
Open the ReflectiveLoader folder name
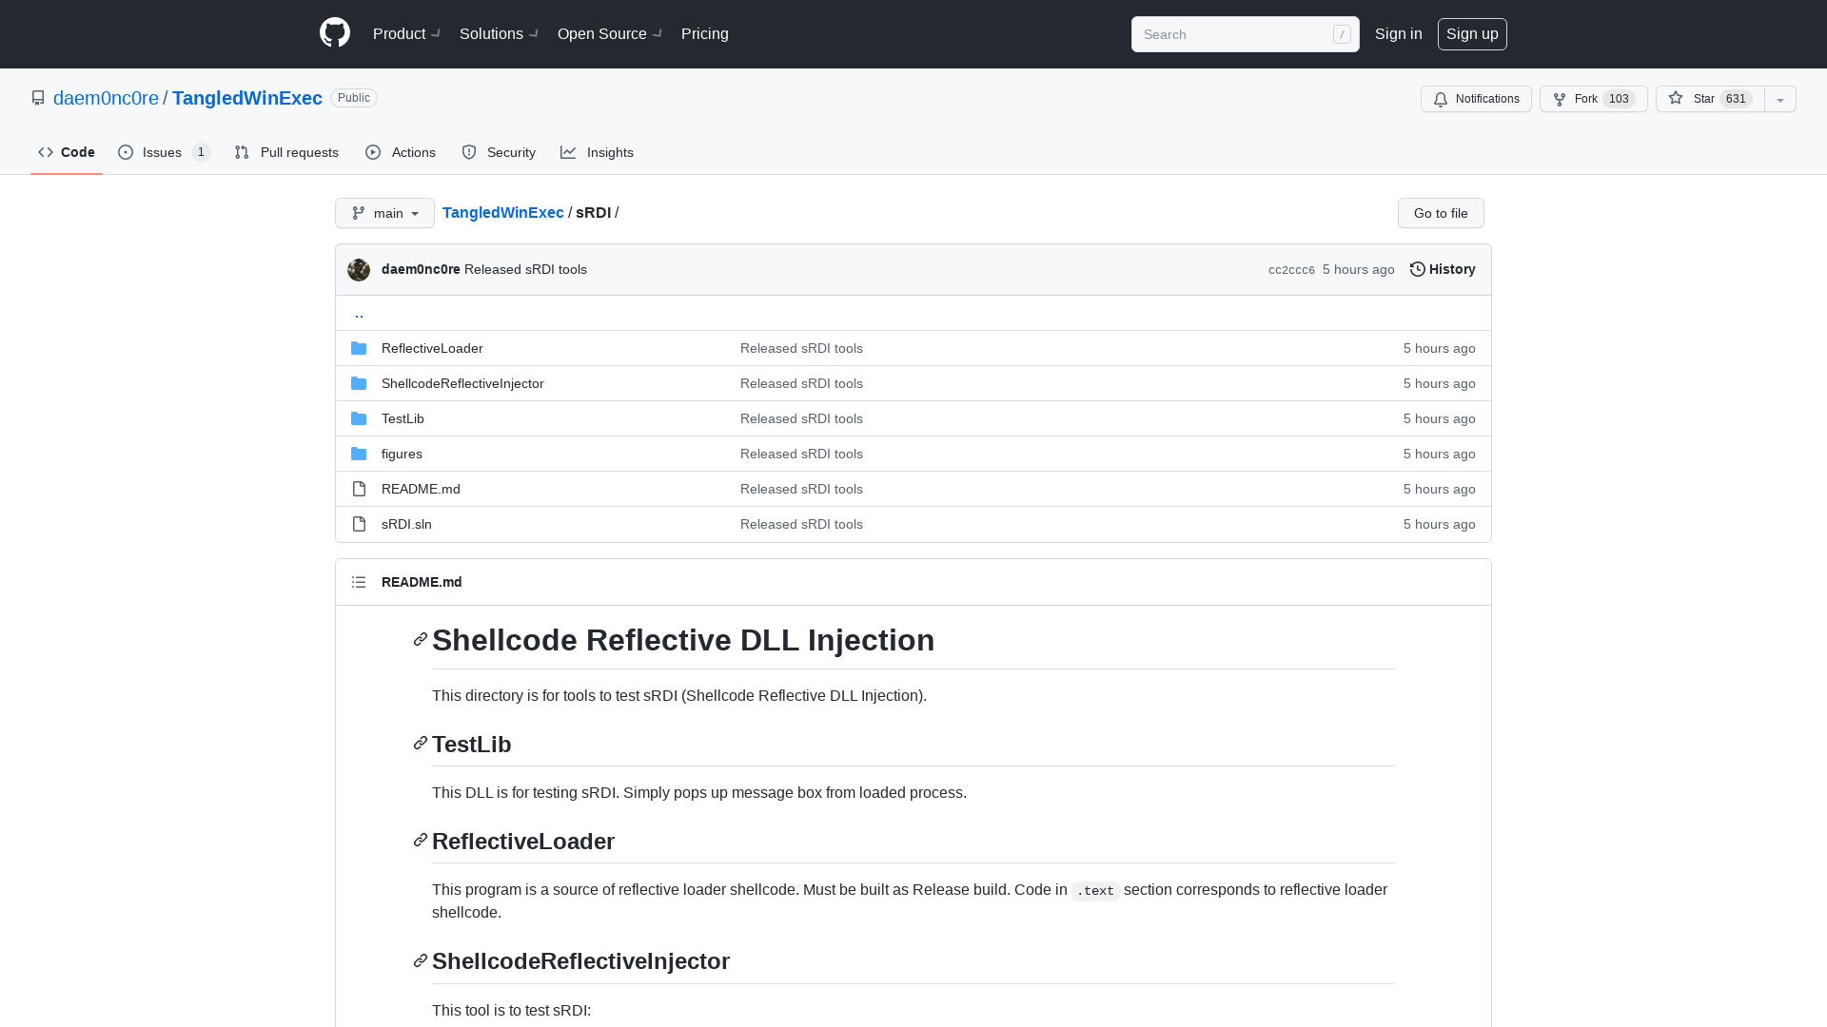432,348
